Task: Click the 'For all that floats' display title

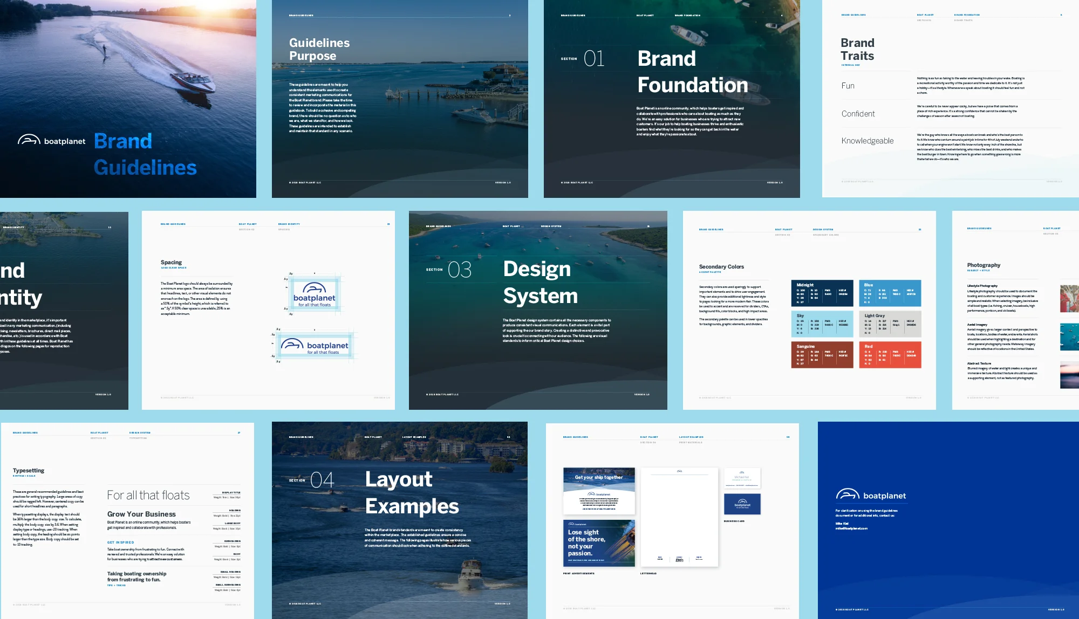Action: [148, 495]
